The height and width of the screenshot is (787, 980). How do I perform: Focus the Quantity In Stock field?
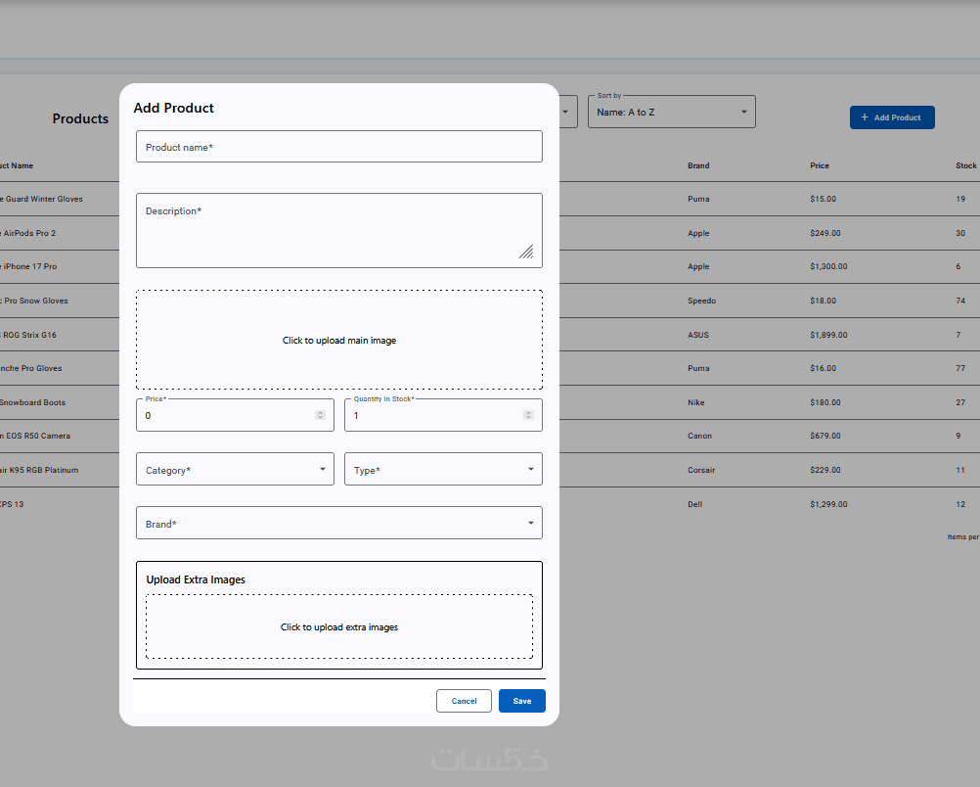(443, 415)
